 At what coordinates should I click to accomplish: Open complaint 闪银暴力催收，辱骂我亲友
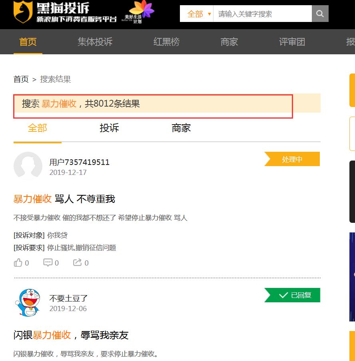71,335
